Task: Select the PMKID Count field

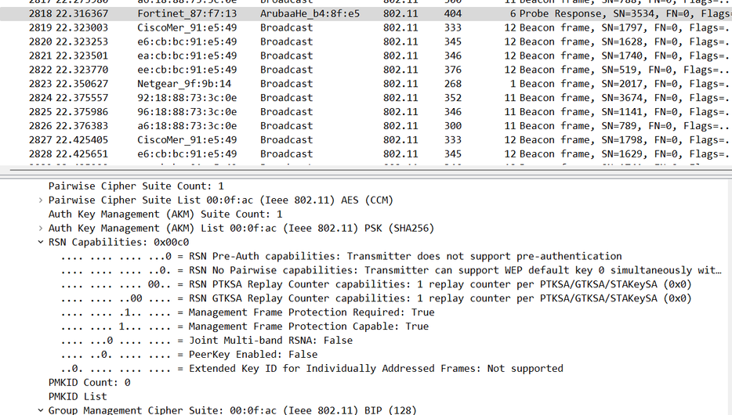Action: tap(89, 383)
